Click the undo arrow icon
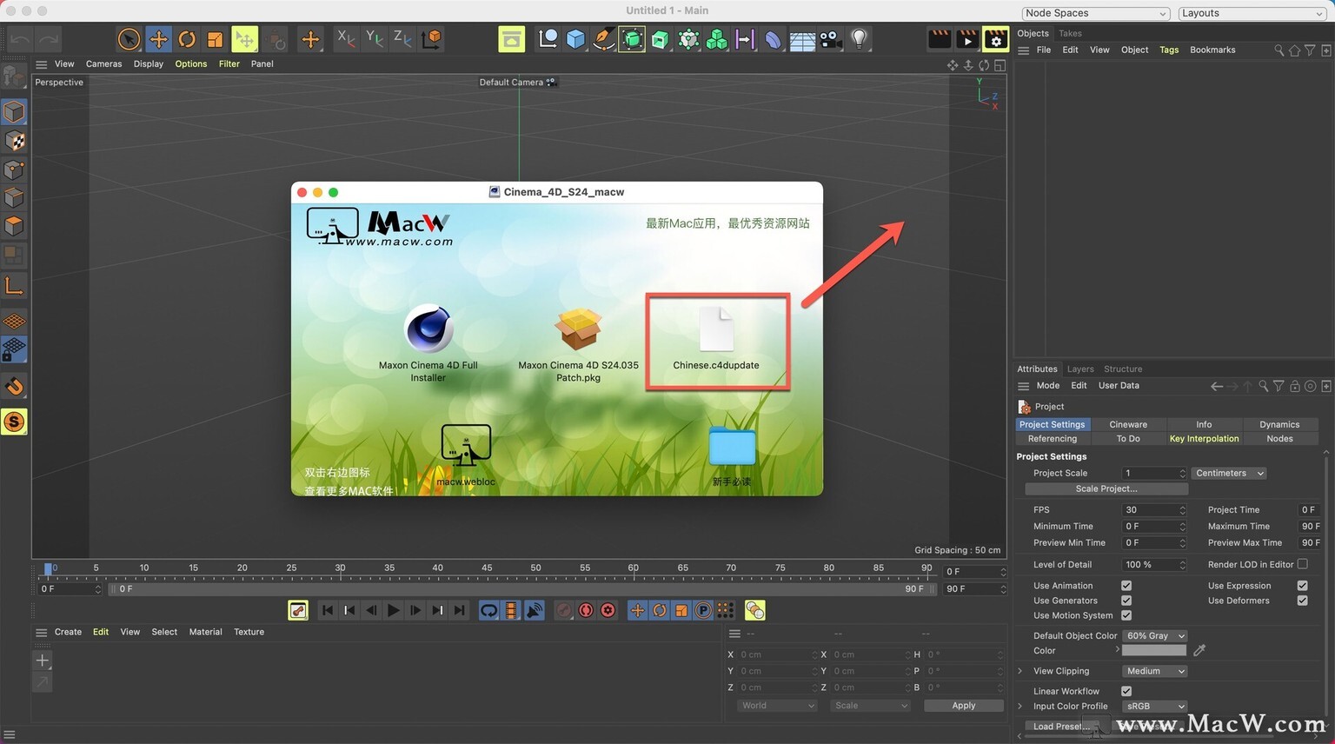This screenshot has width=1335, height=744. [x=21, y=39]
